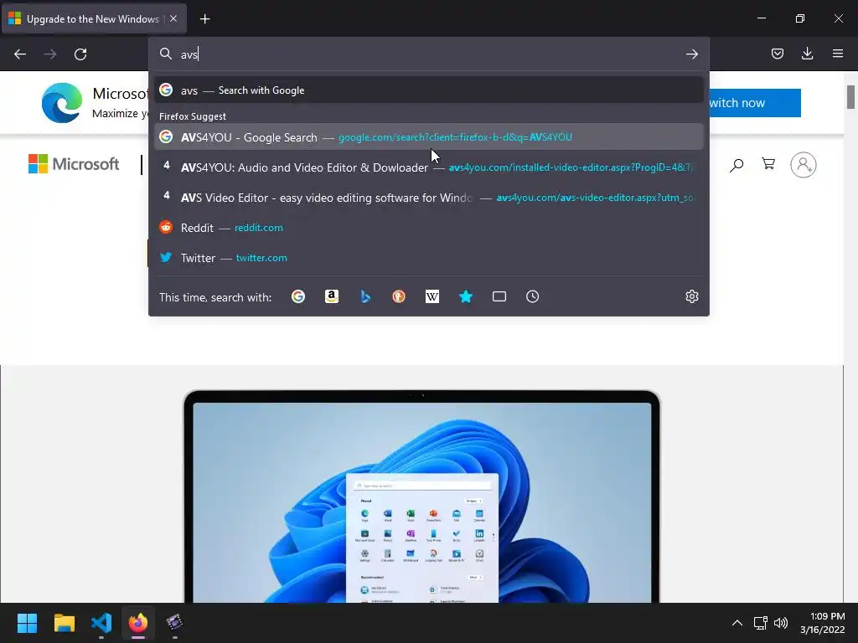Close the Upgrade to the New Windows tab

tap(173, 18)
